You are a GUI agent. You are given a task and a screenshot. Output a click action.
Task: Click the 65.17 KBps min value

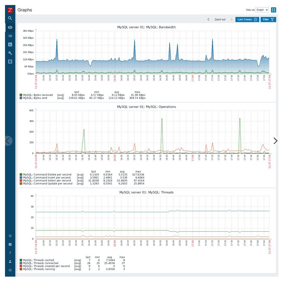[x=97, y=98]
